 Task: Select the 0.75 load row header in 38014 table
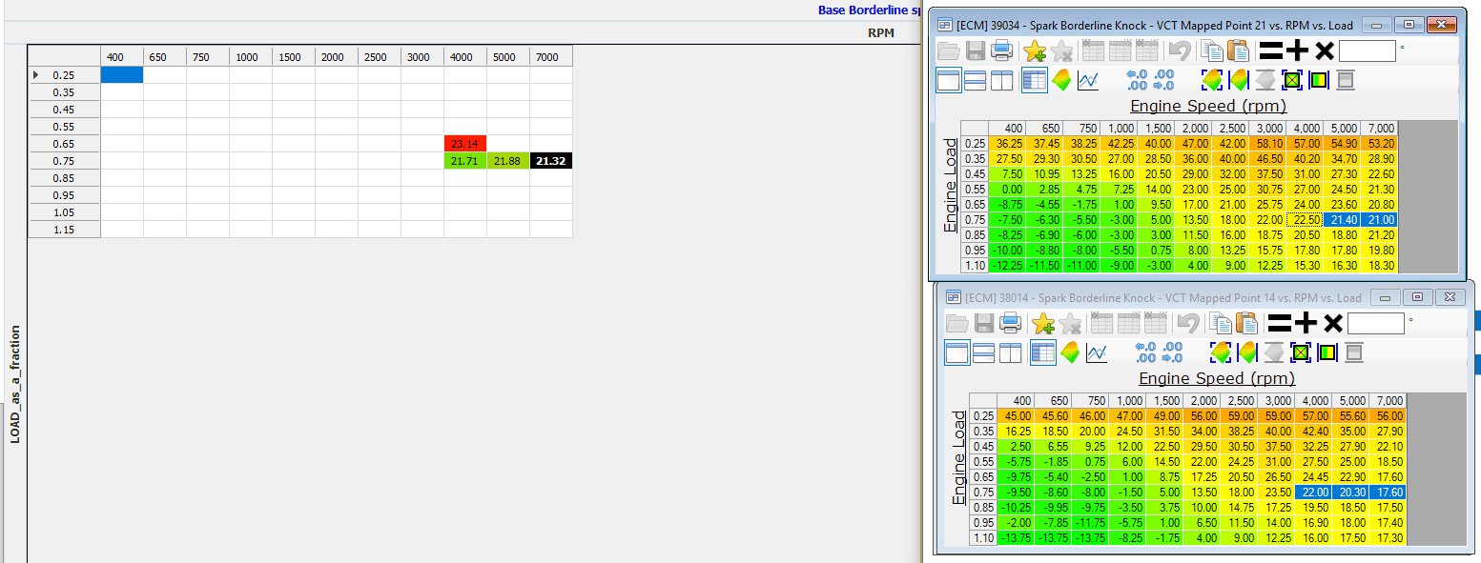click(982, 492)
